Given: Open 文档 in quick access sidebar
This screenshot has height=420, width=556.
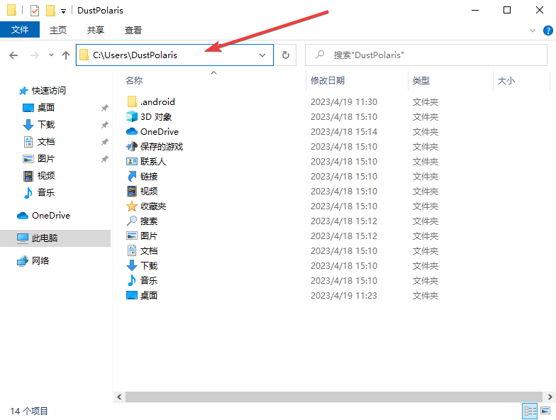Looking at the screenshot, I should pos(46,142).
